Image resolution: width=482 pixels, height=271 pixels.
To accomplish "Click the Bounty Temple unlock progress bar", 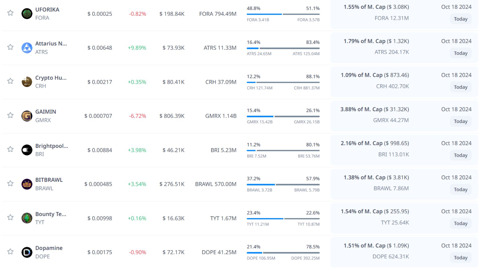I will pyautogui.click(x=283, y=219).
